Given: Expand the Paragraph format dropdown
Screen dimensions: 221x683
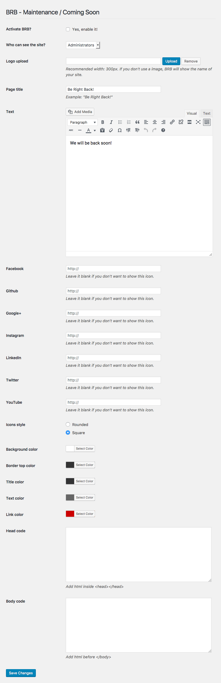Looking at the screenshot, I should tap(83, 123).
